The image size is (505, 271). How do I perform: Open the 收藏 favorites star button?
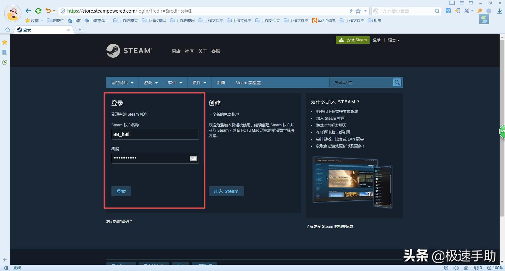(32, 20)
